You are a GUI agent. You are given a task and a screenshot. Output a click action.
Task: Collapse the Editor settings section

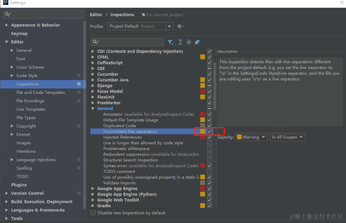tap(7, 42)
